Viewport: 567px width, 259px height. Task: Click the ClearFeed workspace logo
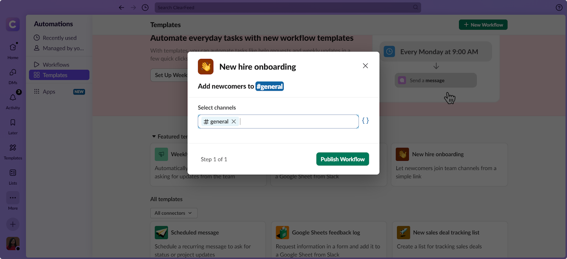click(13, 24)
